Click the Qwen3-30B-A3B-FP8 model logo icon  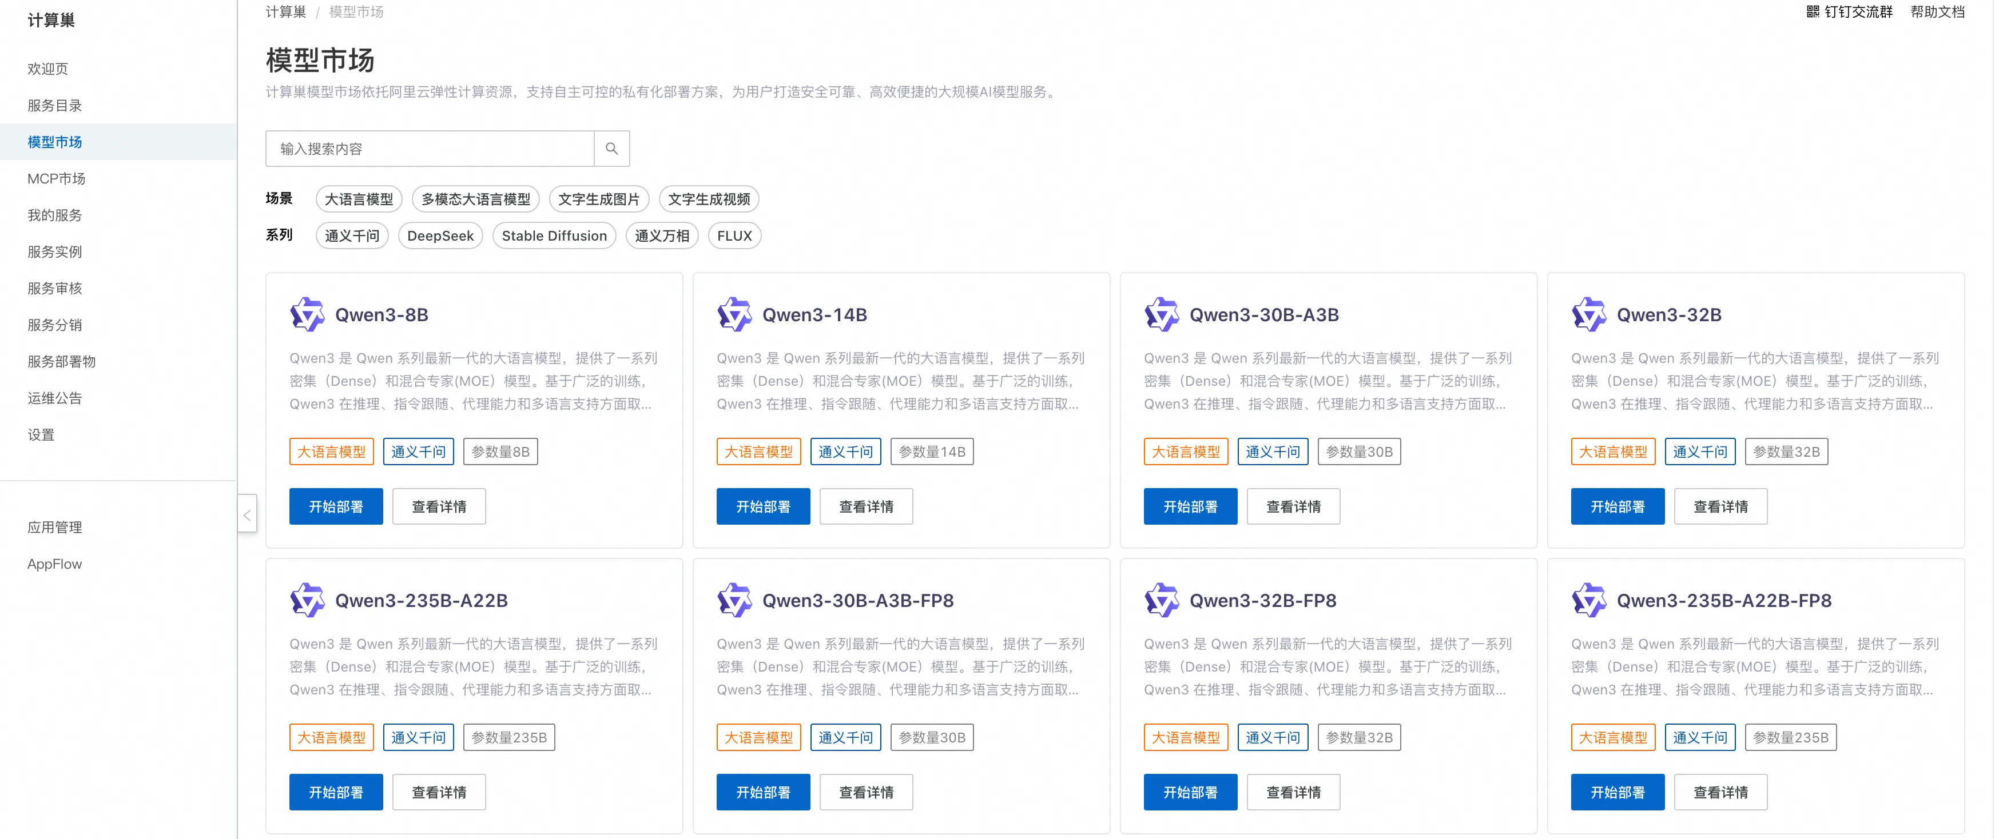point(733,600)
